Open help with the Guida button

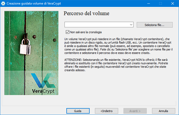(x=78, y=111)
